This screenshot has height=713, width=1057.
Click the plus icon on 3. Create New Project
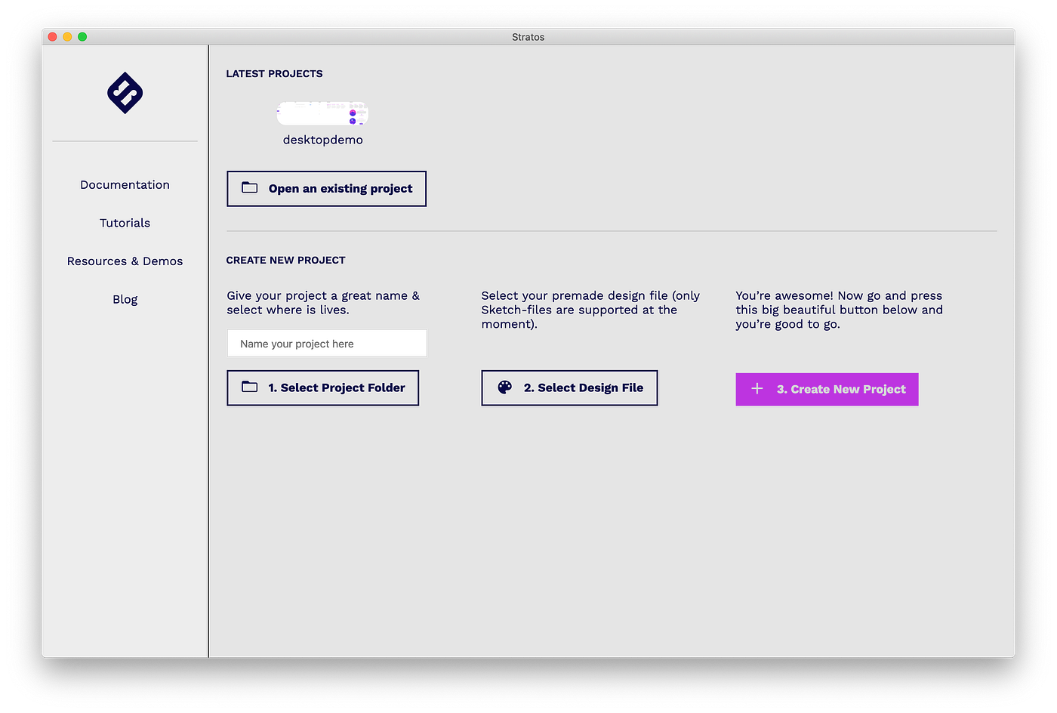pyautogui.click(x=757, y=388)
